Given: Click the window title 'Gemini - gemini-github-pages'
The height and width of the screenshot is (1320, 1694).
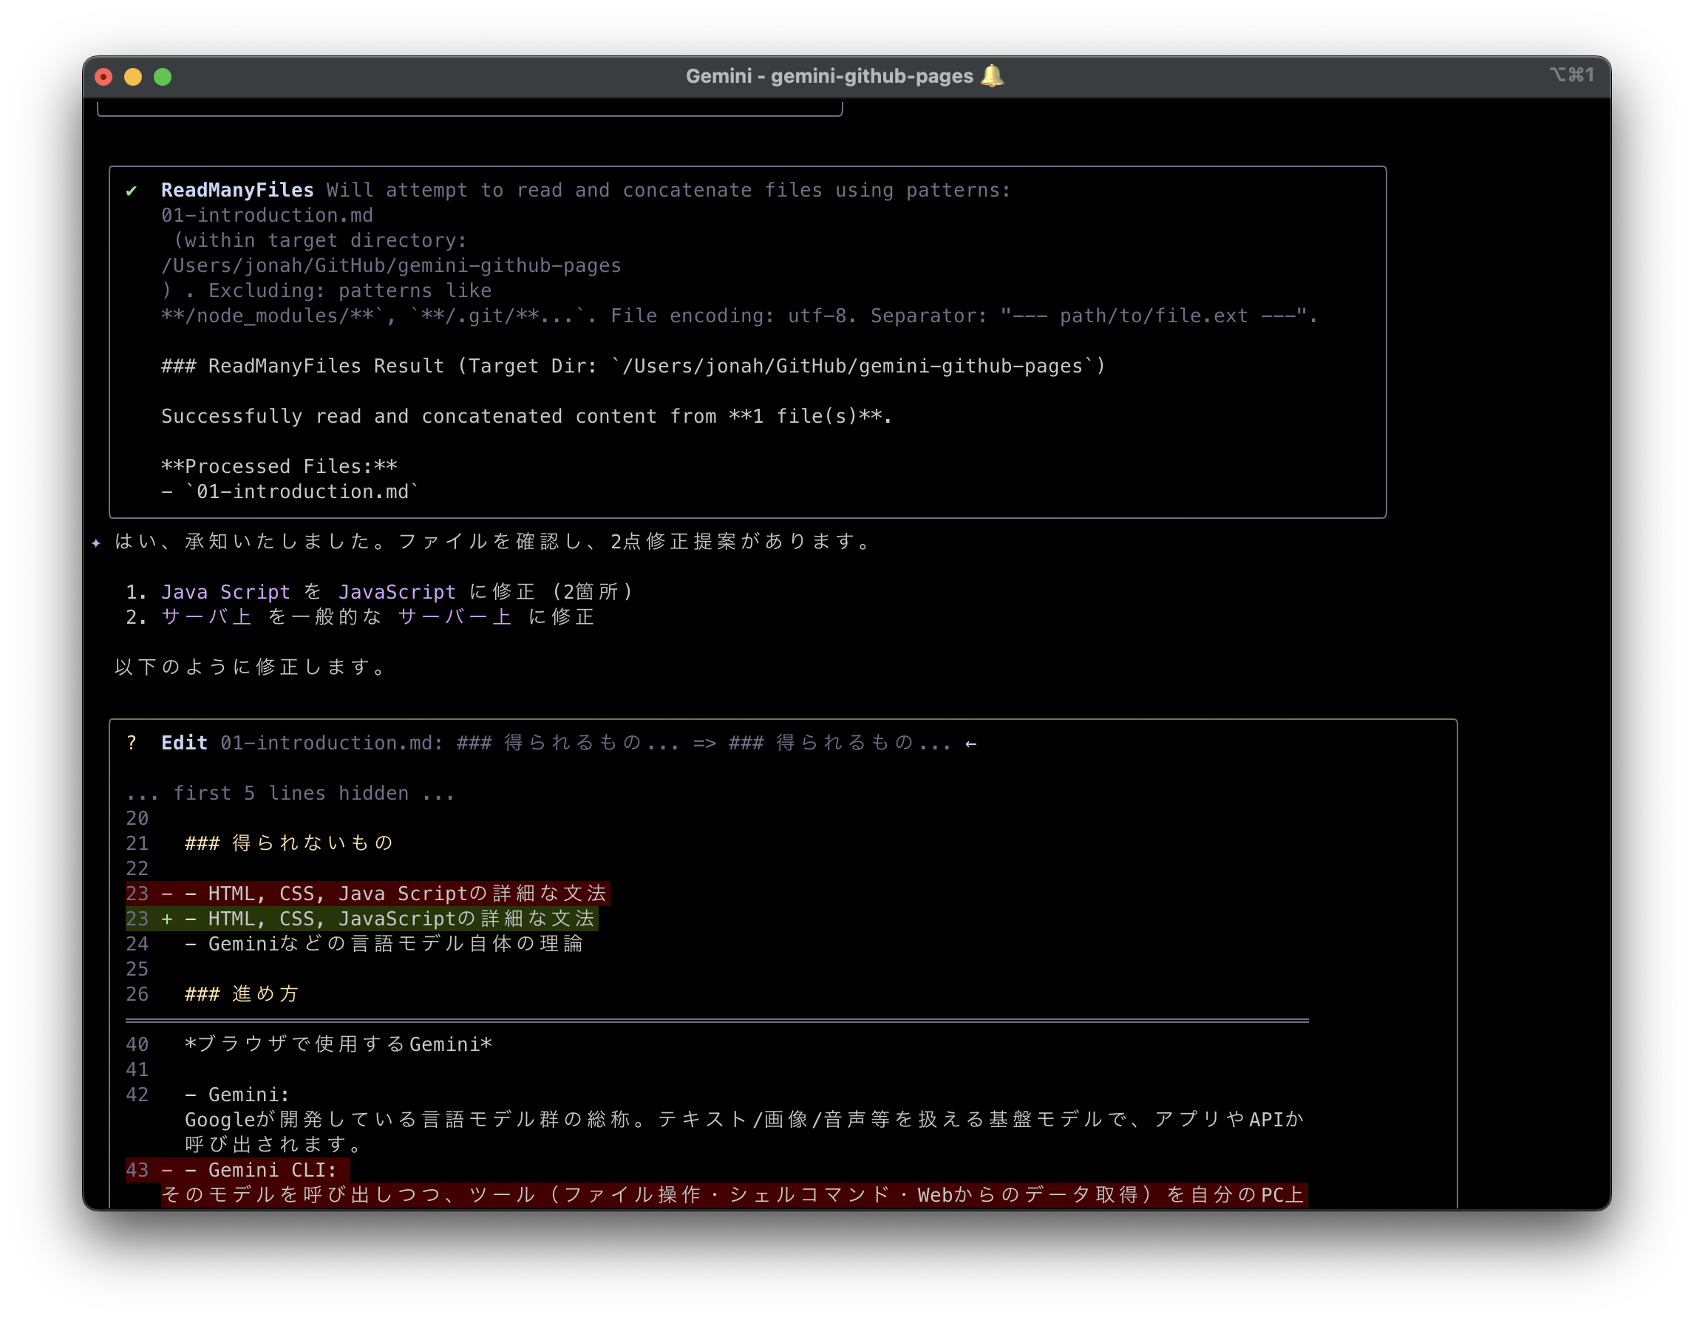Looking at the screenshot, I should pos(829,76).
